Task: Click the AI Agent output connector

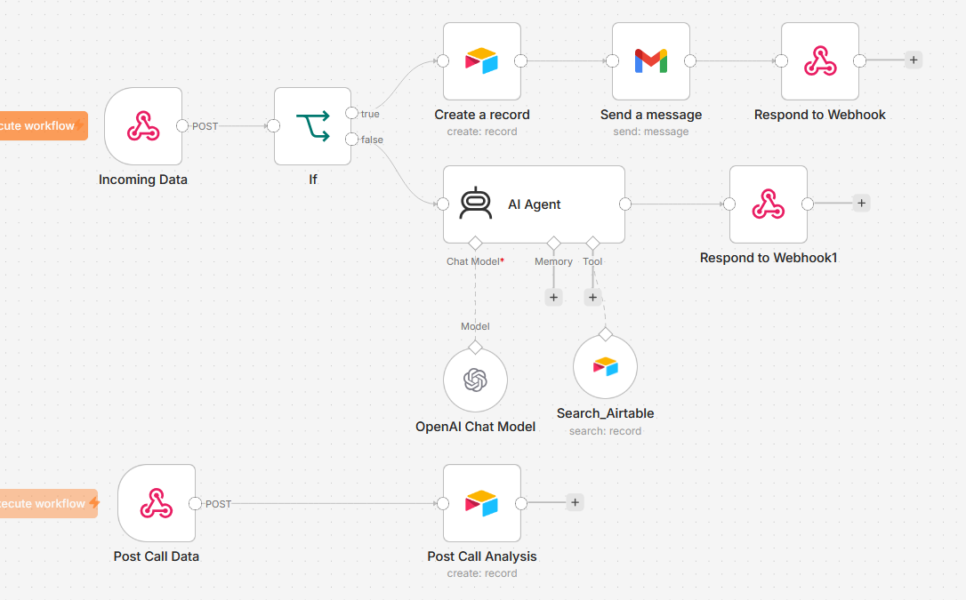Action: tap(625, 204)
